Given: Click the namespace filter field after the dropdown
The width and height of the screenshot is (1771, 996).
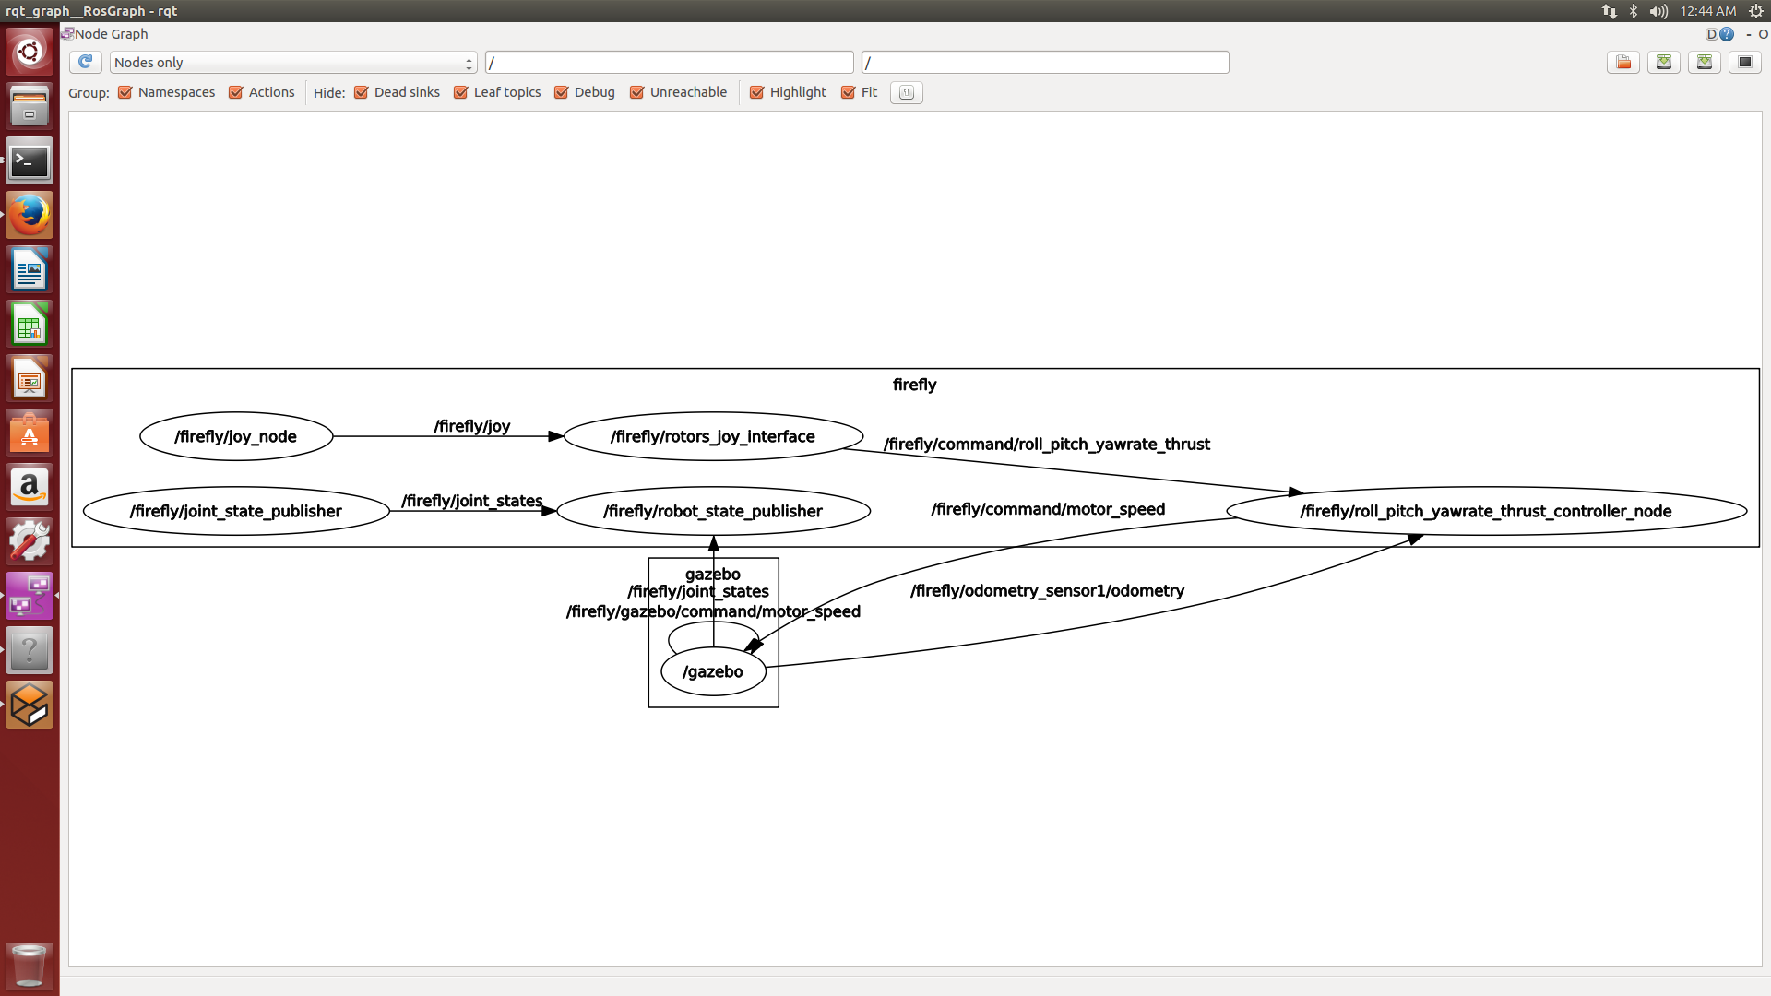Looking at the screenshot, I should pos(670,62).
